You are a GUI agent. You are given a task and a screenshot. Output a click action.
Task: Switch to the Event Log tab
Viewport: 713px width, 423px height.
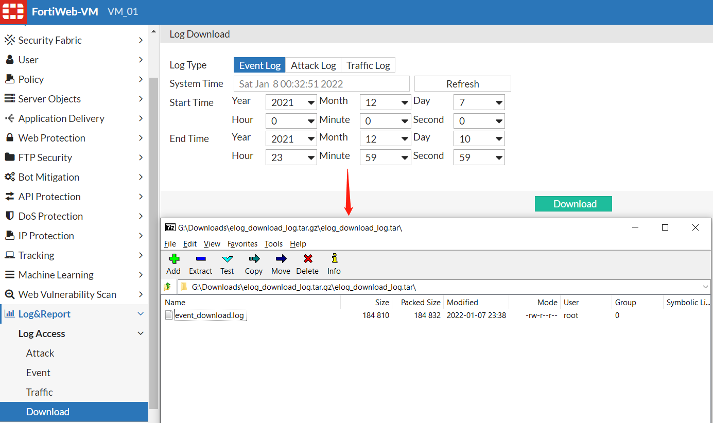[x=260, y=65]
